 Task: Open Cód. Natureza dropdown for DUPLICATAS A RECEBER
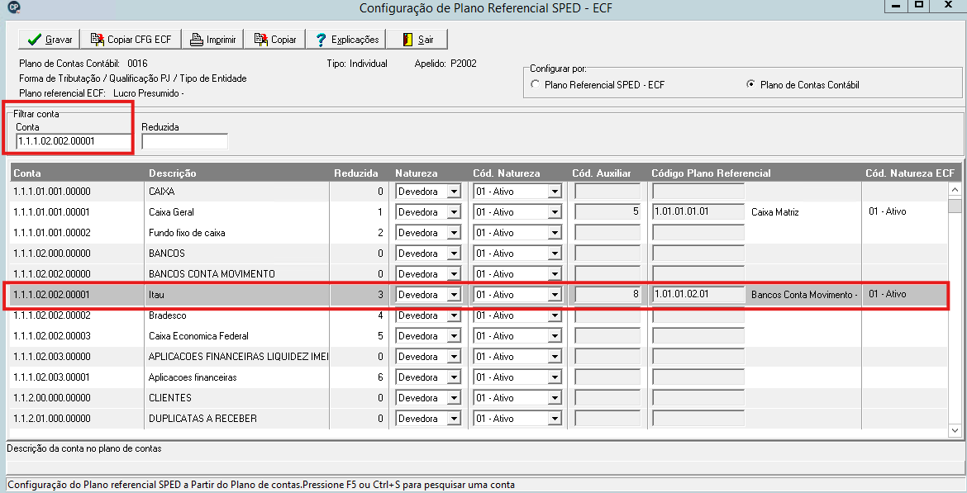tap(555, 419)
